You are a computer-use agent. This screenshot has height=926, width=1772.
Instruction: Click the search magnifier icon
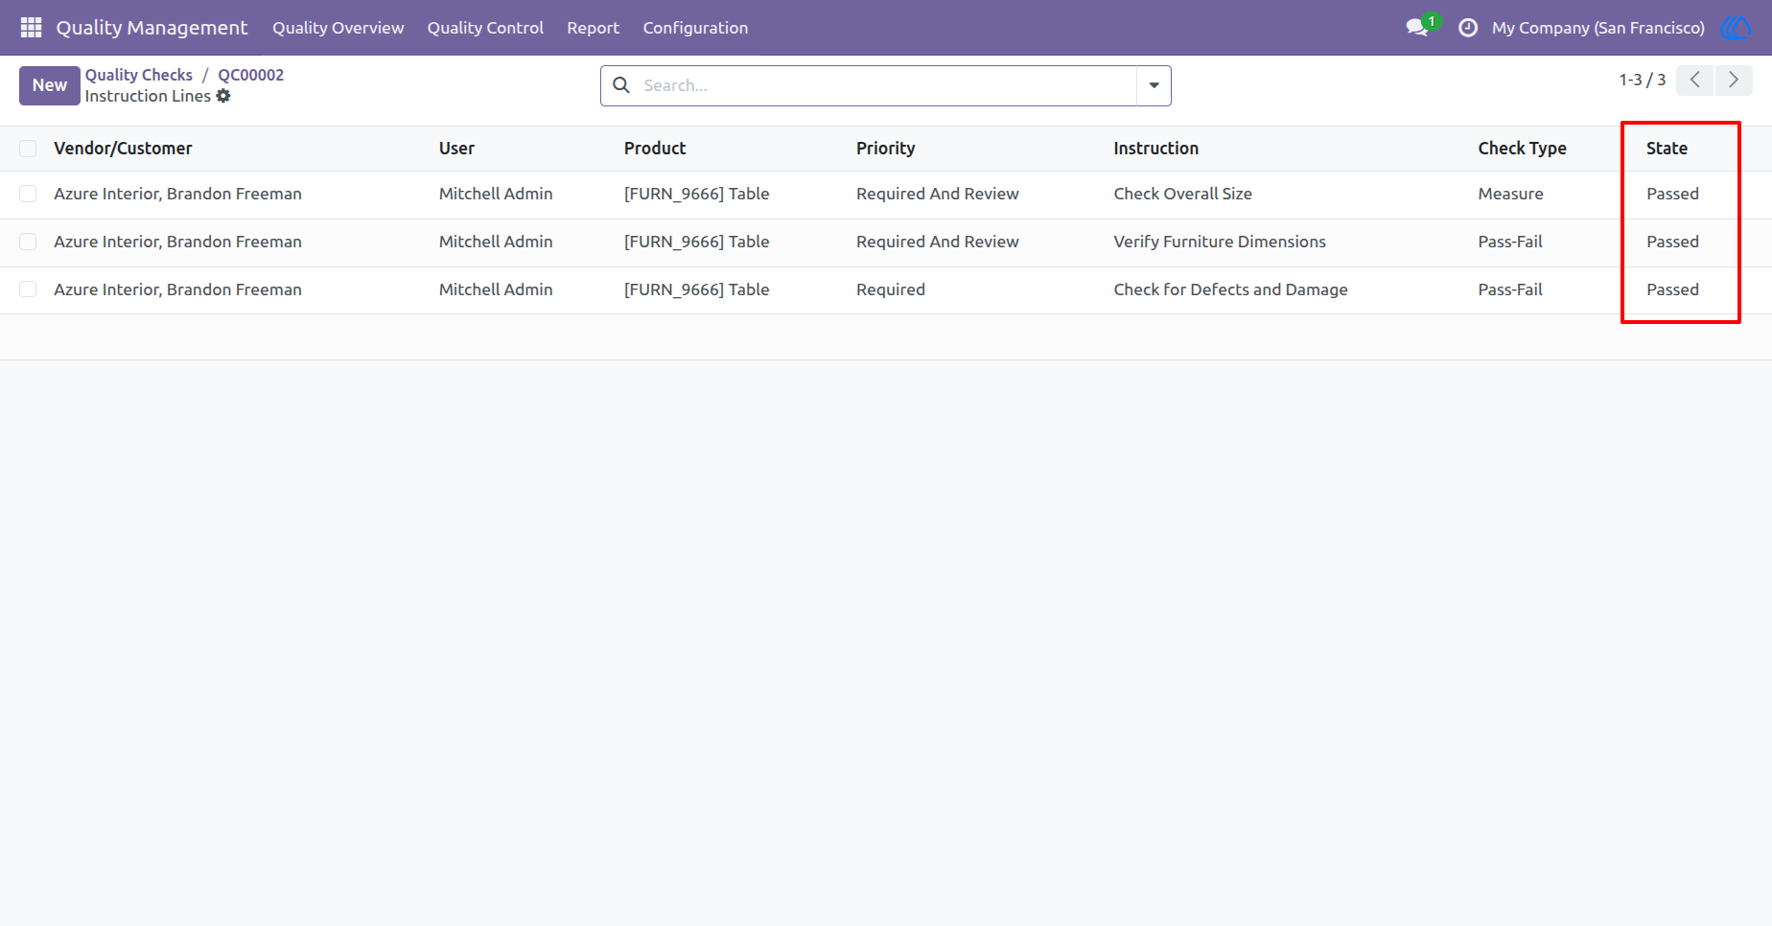[621, 85]
